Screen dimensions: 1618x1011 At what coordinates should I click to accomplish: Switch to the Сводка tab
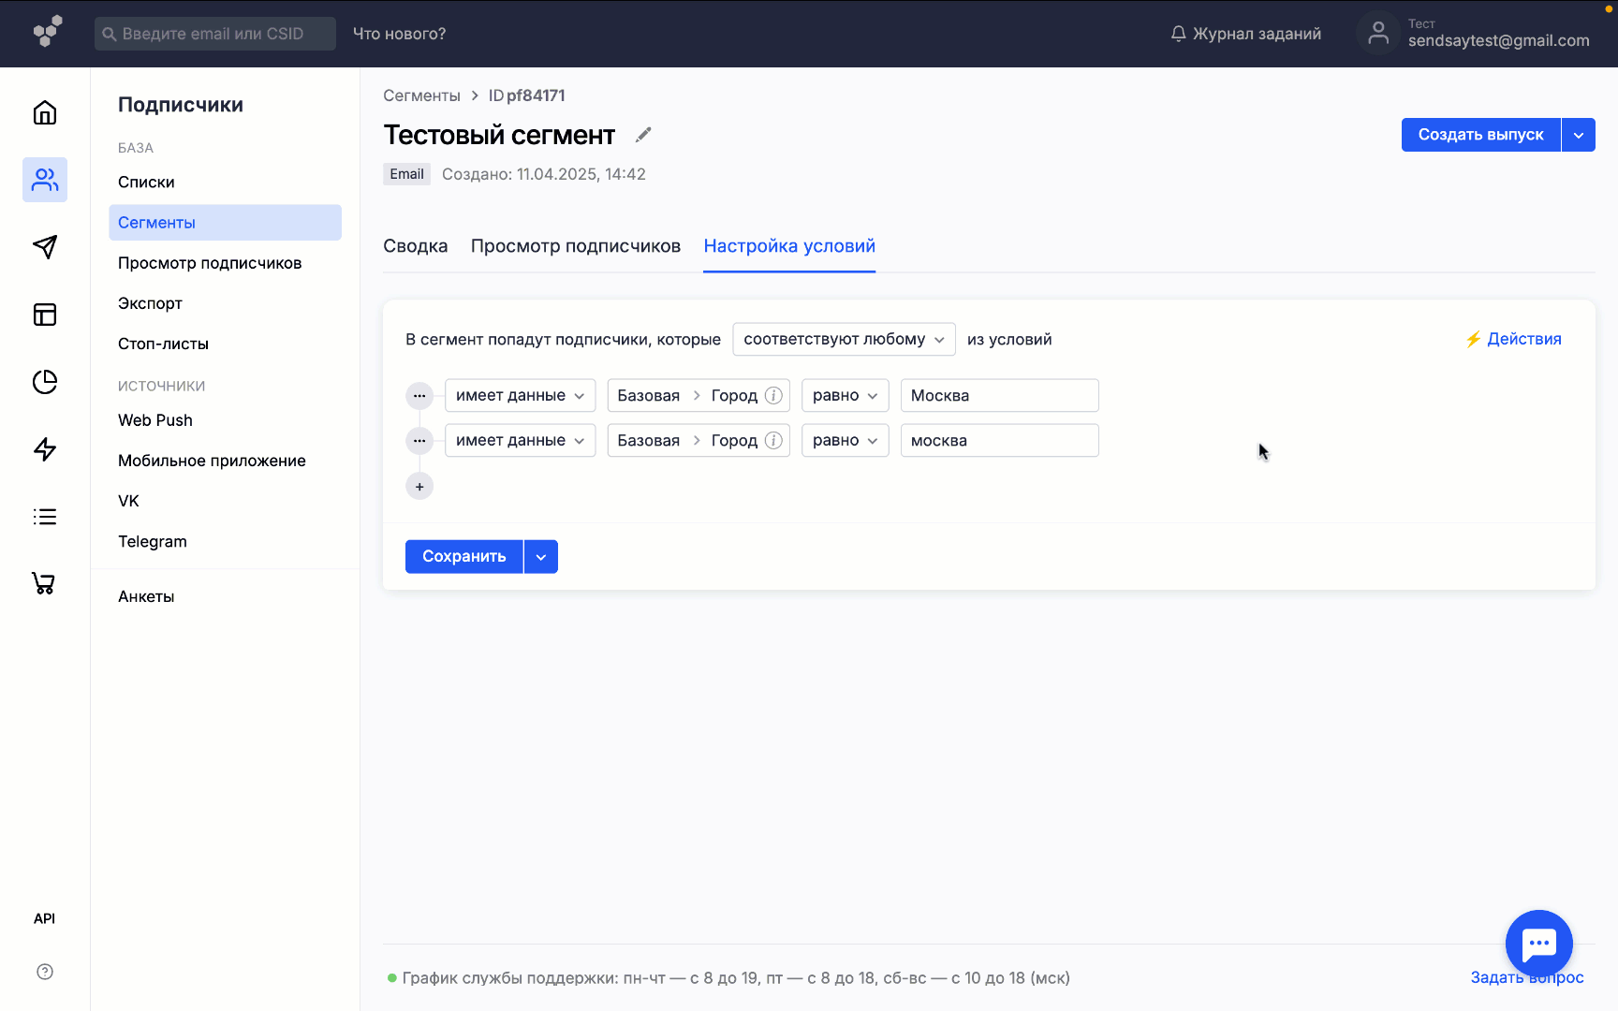click(415, 245)
